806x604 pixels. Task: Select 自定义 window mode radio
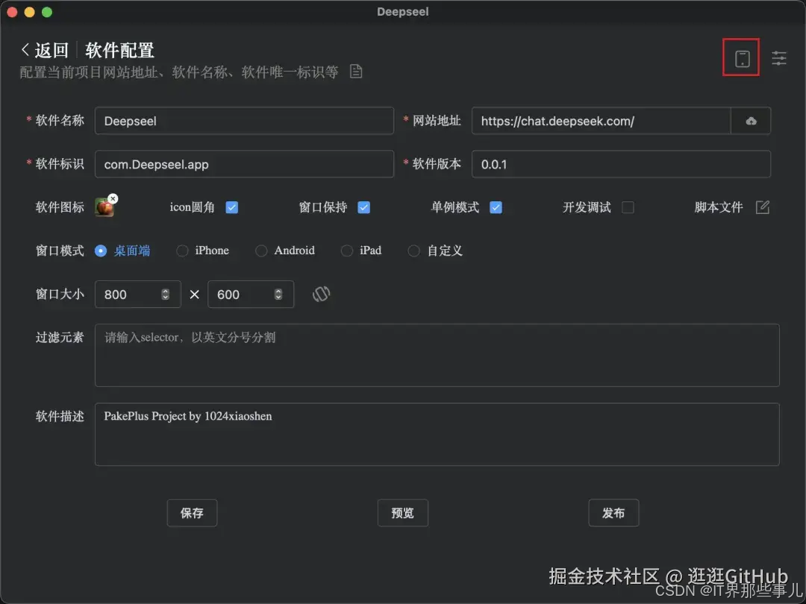pyautogui.click(x=413, y=251)
